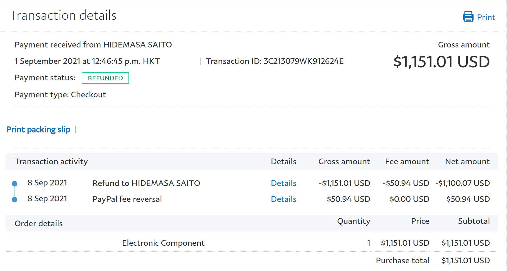Click the Electronic Component order item

(163, 243)
